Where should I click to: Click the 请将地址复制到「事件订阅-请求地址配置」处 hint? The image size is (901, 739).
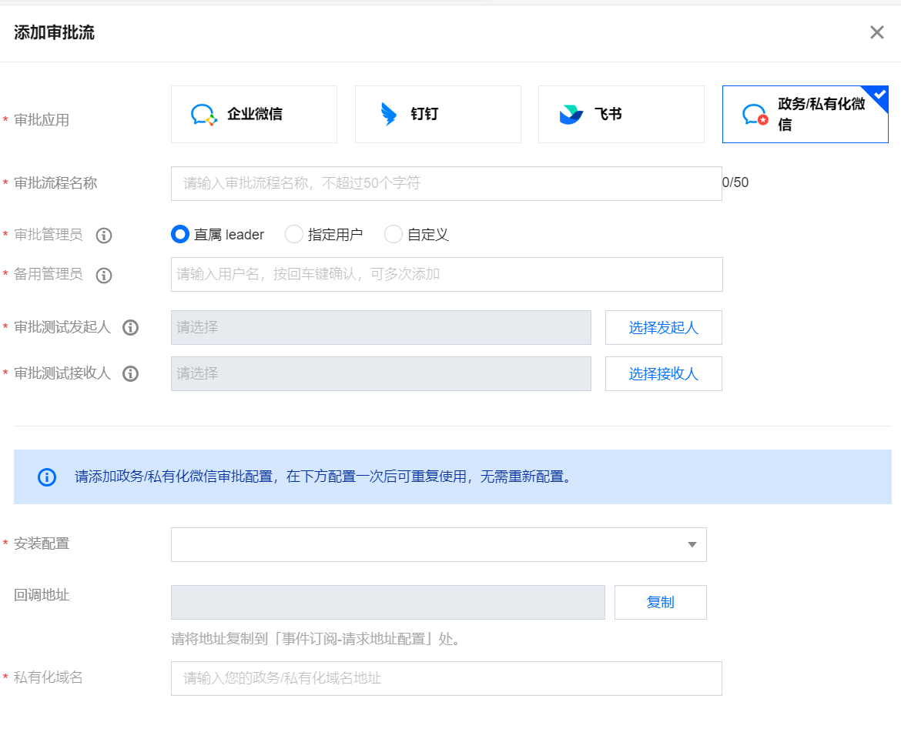point(317,639)
